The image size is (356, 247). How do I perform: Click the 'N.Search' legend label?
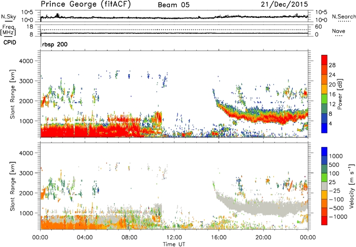344,16
